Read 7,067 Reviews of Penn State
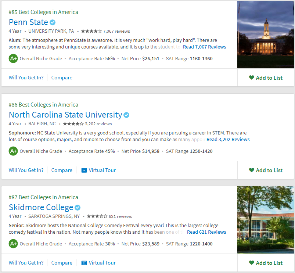Screen dimensions: 295x273 tap(205, 47)
